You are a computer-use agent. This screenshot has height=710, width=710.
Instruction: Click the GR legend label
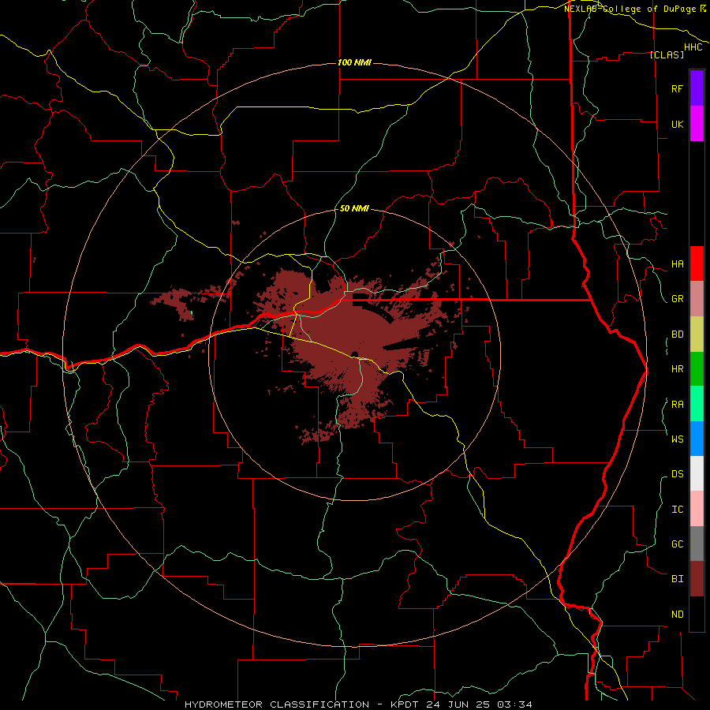[677, 299]
